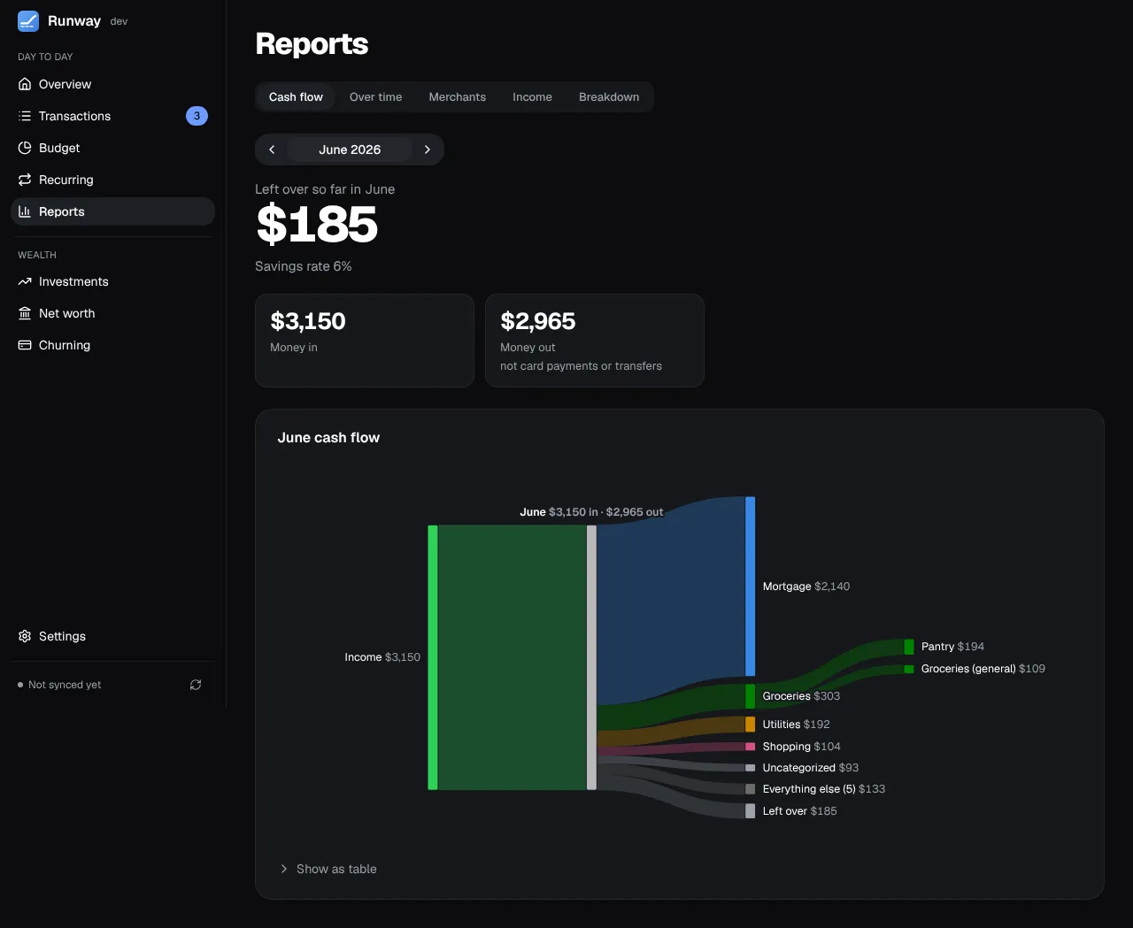This screenshot has width=1133, height=928.
Task: Click the Transactions badge showing 3
Action: pyautogui.click(x=197, y=116)
